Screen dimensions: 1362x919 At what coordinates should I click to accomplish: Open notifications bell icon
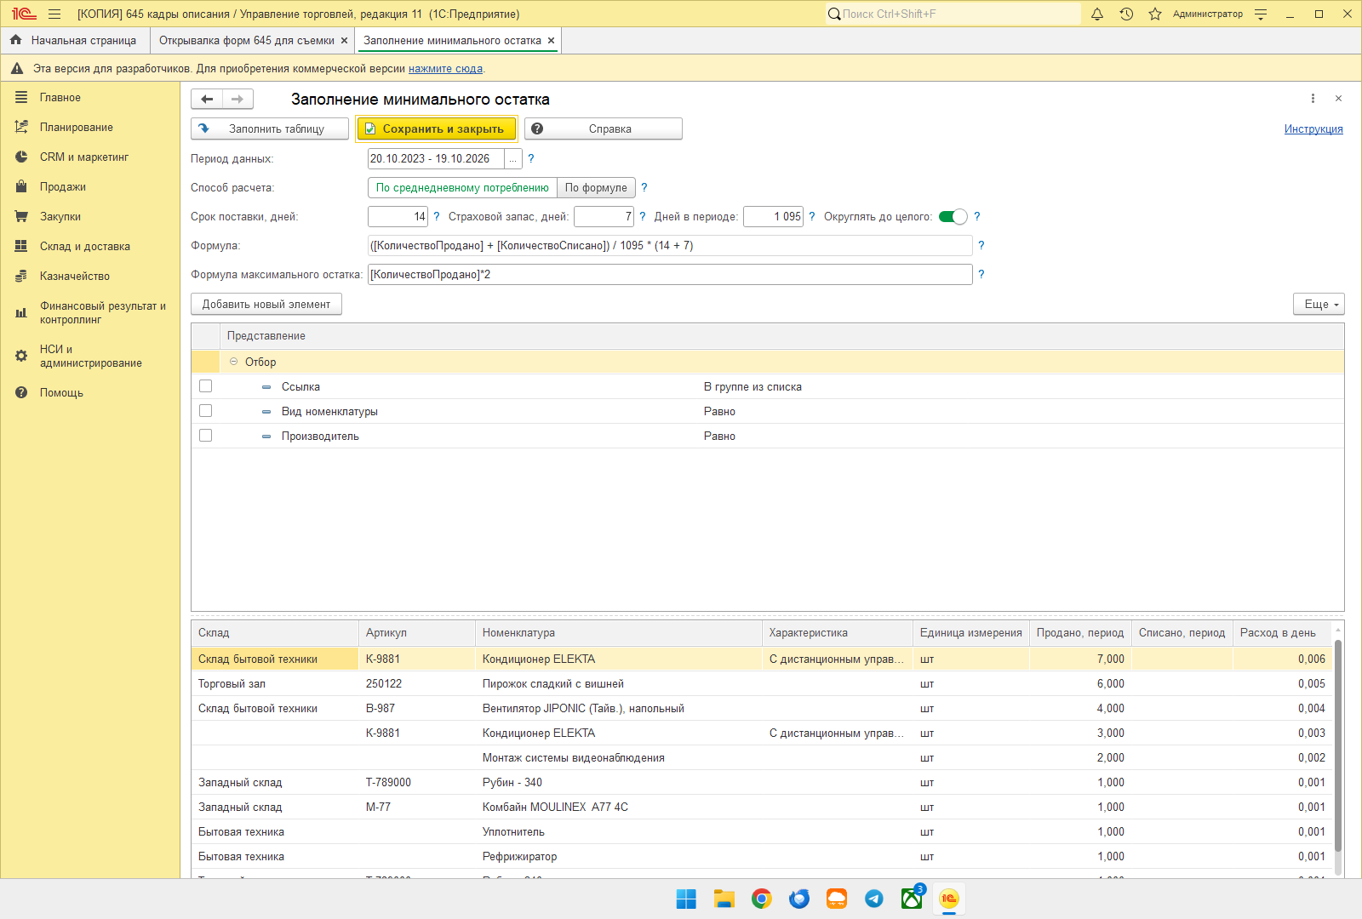(1097, 14)
